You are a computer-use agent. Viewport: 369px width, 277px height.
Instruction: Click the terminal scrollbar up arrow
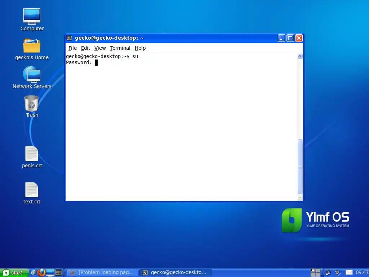[x=300, y=56]
